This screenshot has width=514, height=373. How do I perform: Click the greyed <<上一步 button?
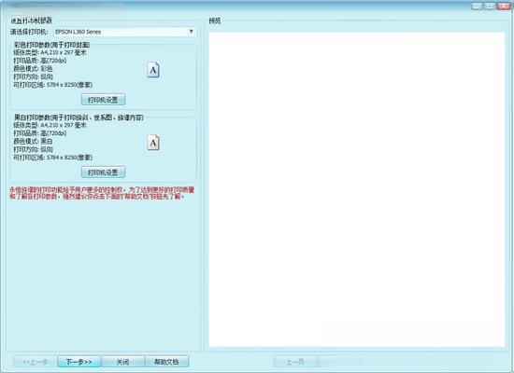tap(36, 362)
